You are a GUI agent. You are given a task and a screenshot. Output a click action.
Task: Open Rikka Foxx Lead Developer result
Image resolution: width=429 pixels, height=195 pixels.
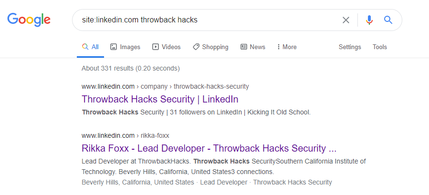pyautogui.click(x=209, y=148)
